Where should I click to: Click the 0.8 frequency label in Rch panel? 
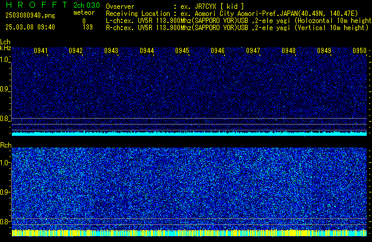pyautogui.click(x=5, y=221)
